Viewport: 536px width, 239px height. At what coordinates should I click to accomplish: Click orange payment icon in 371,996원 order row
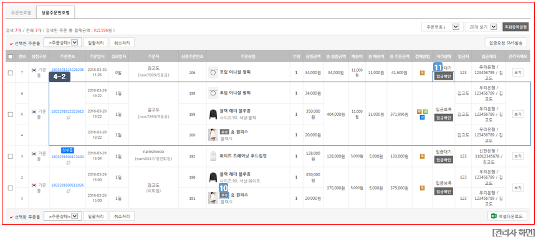point(419,111)
